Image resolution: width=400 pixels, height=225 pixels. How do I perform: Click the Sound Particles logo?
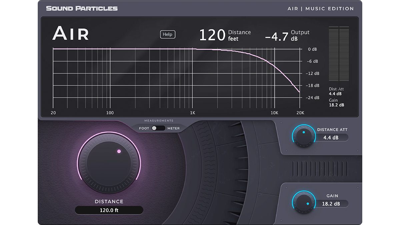click(81, 8)
